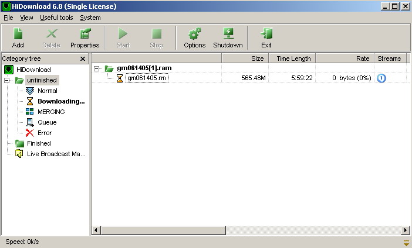
Task: Minimize the HiDownload window
Action: tap(385, 6)
